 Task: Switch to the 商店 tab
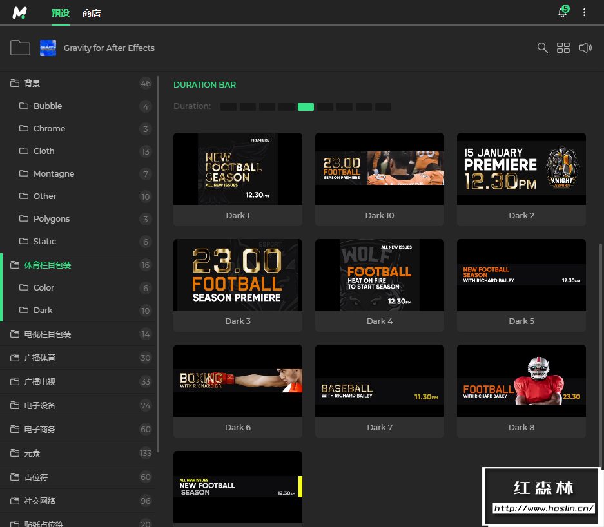(92, 13)
